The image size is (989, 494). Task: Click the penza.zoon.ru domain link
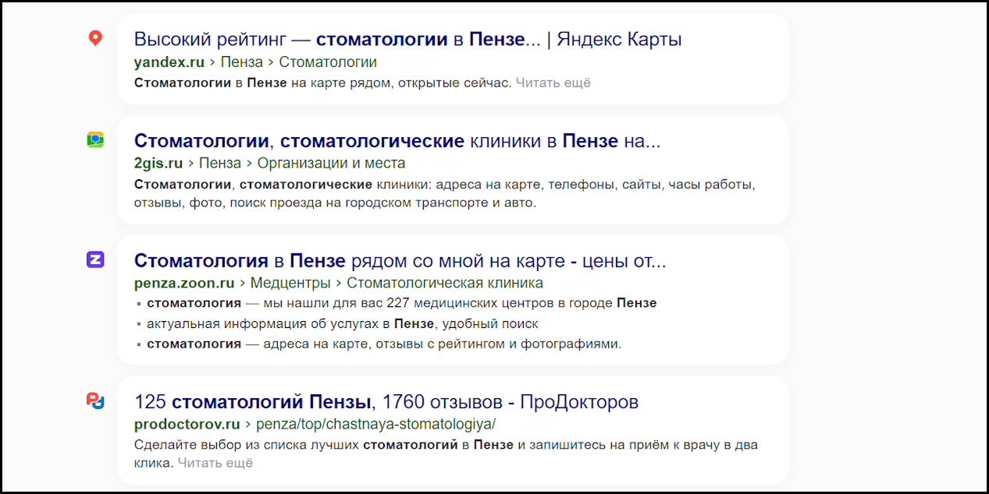pos(184,283)
